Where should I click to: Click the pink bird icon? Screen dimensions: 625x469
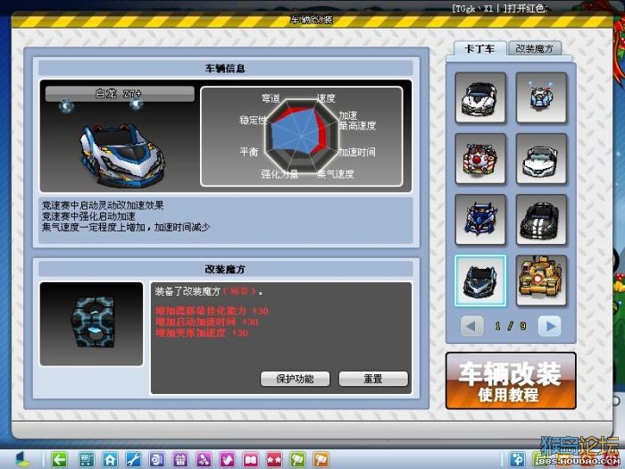pyautogui.click(x=227, y=460)
